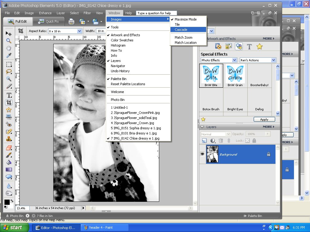
Task: Open the status bar info arrow
Action: point(83,208)
